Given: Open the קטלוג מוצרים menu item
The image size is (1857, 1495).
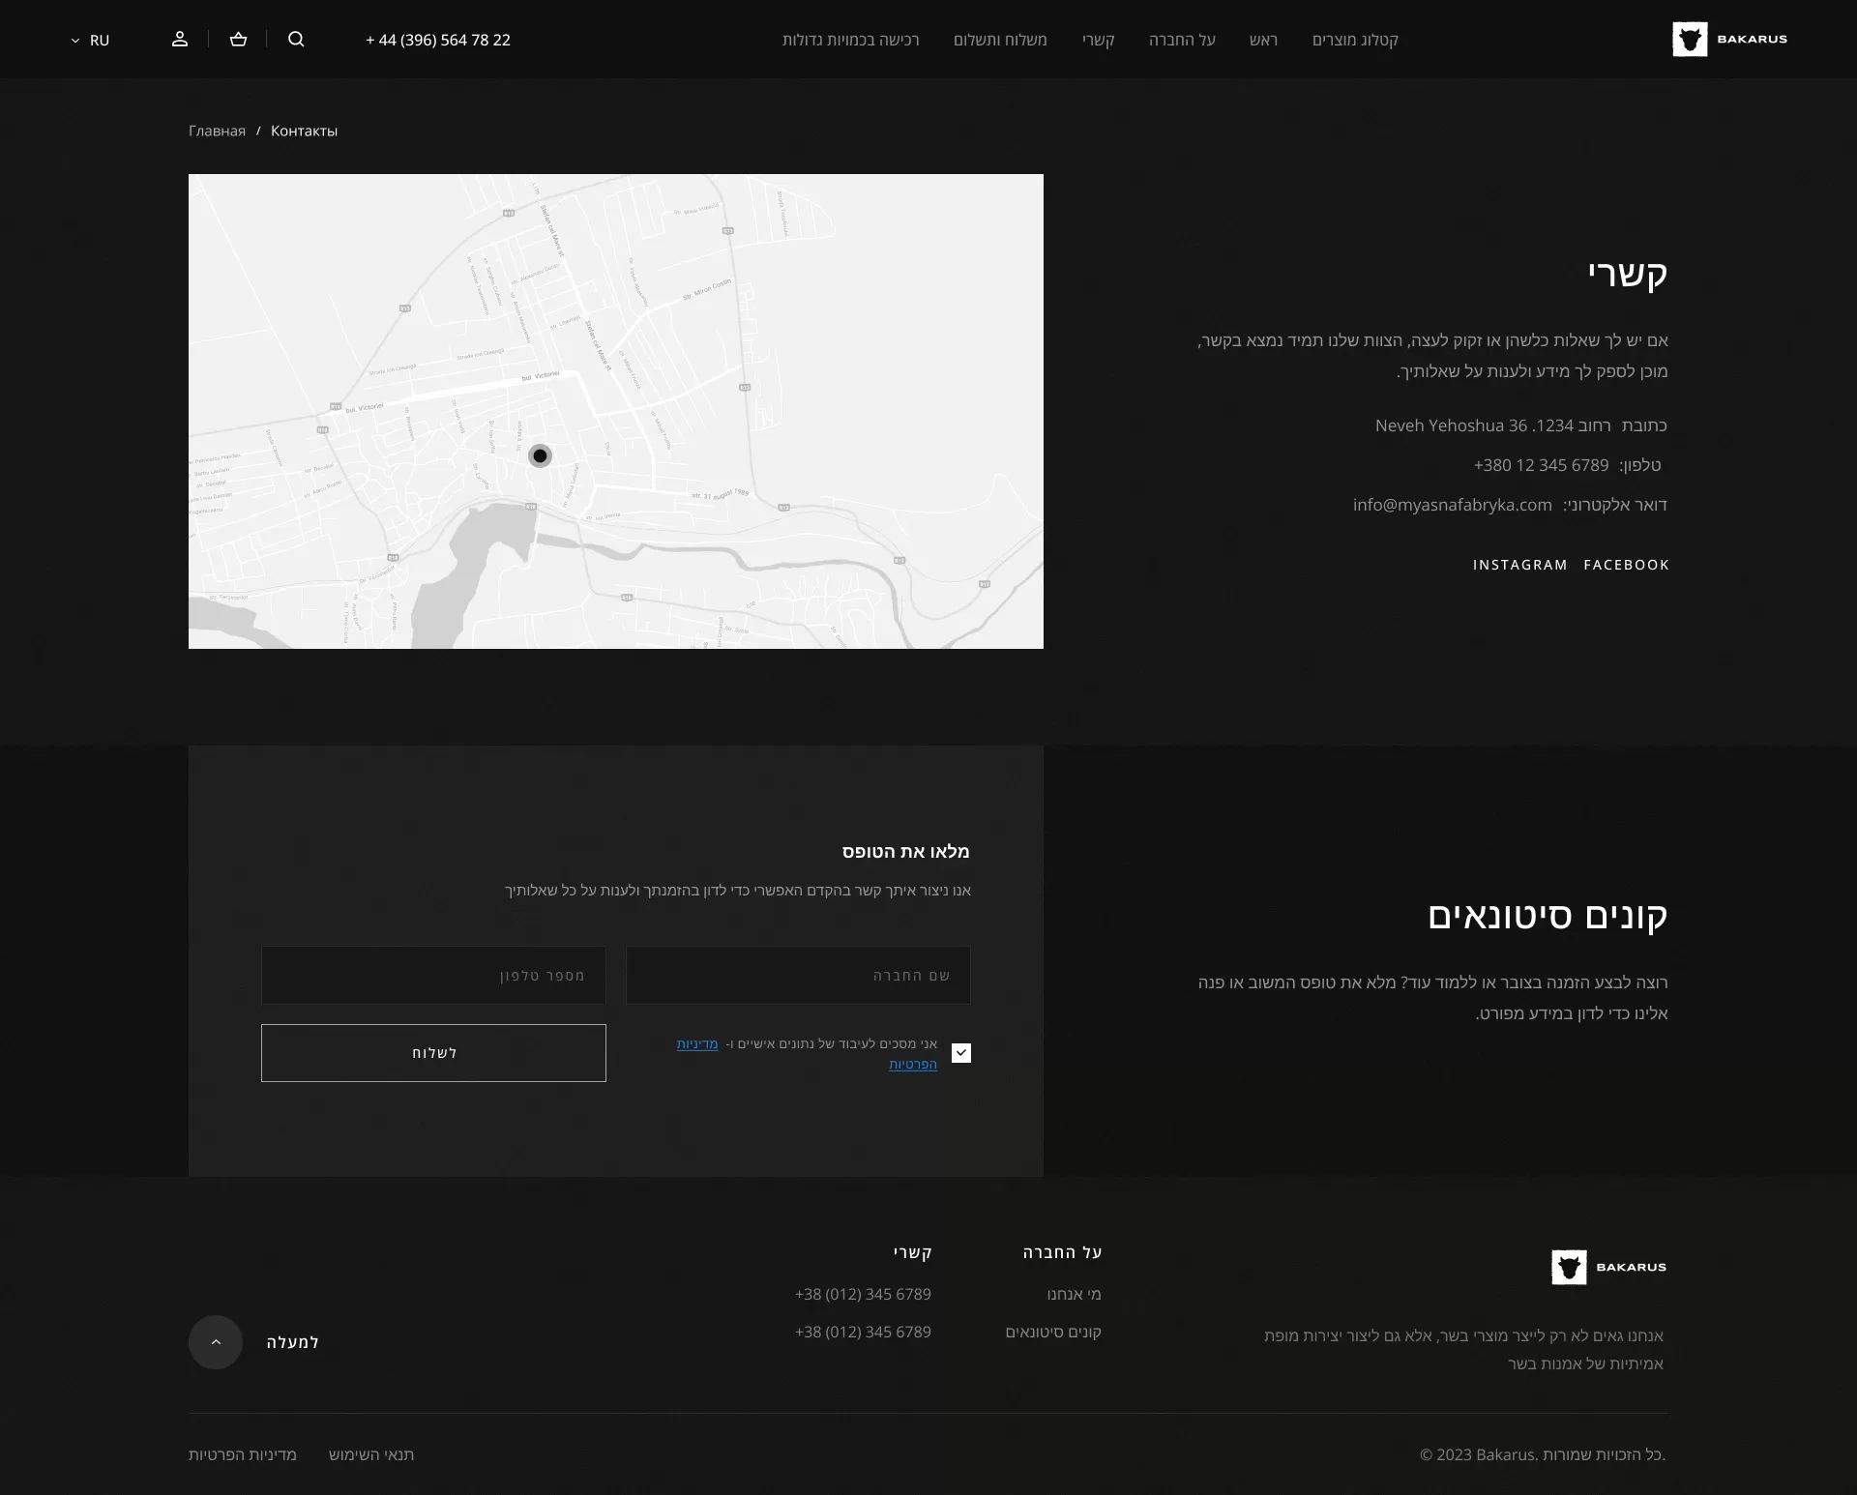Looking at the screenshot, I should click(x=1355, y=41).
